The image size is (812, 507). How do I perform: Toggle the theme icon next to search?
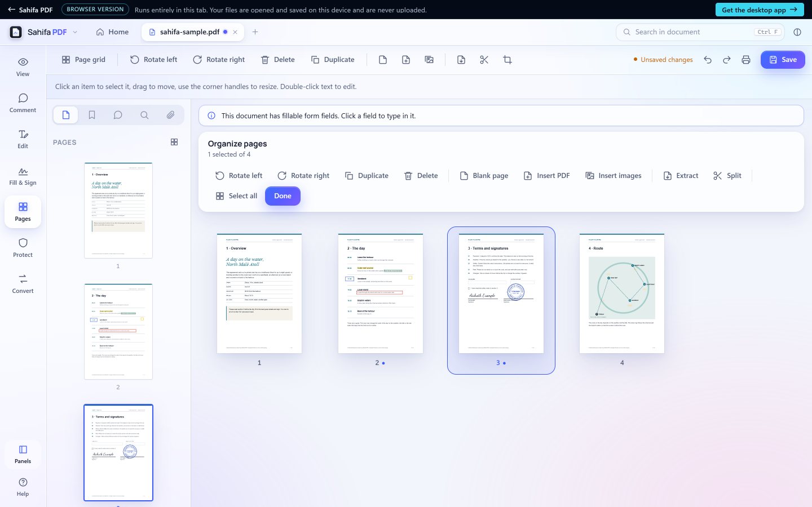click(797, 32)
